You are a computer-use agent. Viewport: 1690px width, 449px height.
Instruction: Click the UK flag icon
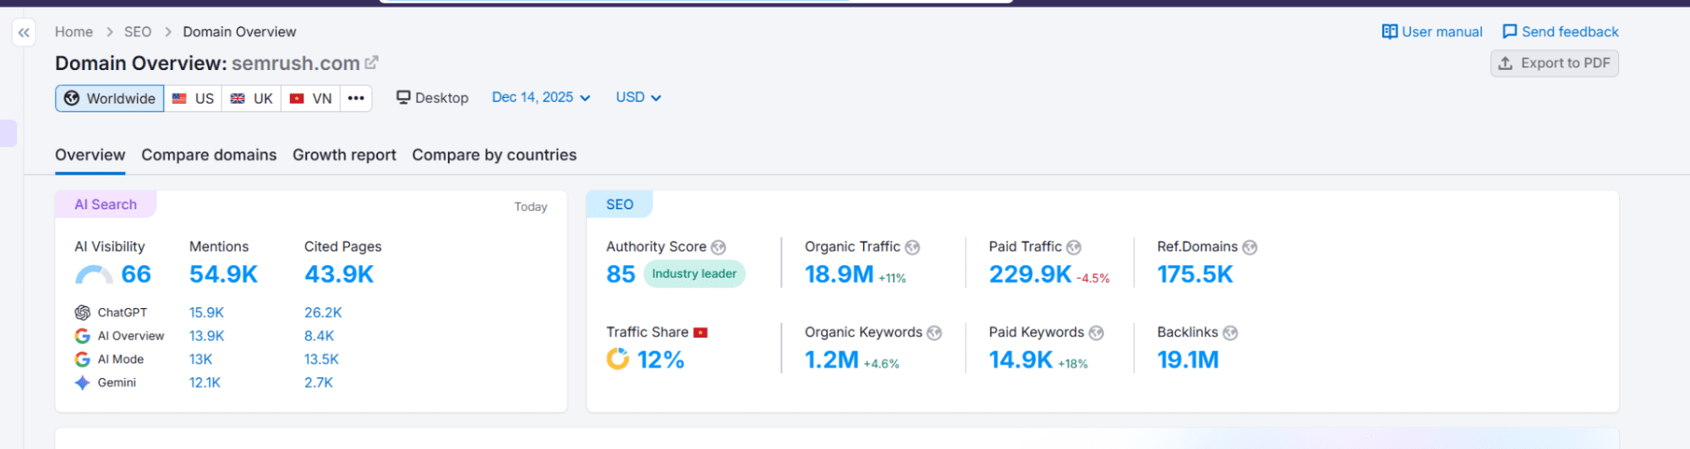click(x=238, y=99)
